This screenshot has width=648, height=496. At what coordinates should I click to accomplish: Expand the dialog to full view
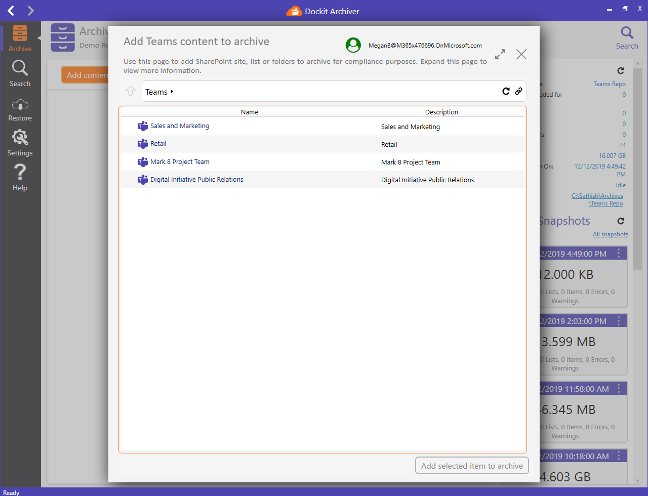point(500,54)
